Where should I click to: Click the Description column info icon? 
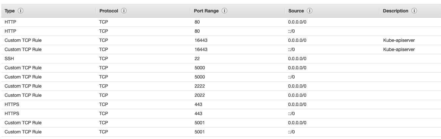[x=414, y=11]
